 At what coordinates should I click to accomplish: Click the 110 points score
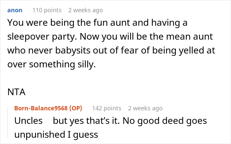[47, 10]
